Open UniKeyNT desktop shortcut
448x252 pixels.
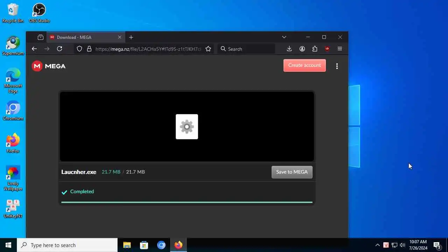tap(13, 209)
